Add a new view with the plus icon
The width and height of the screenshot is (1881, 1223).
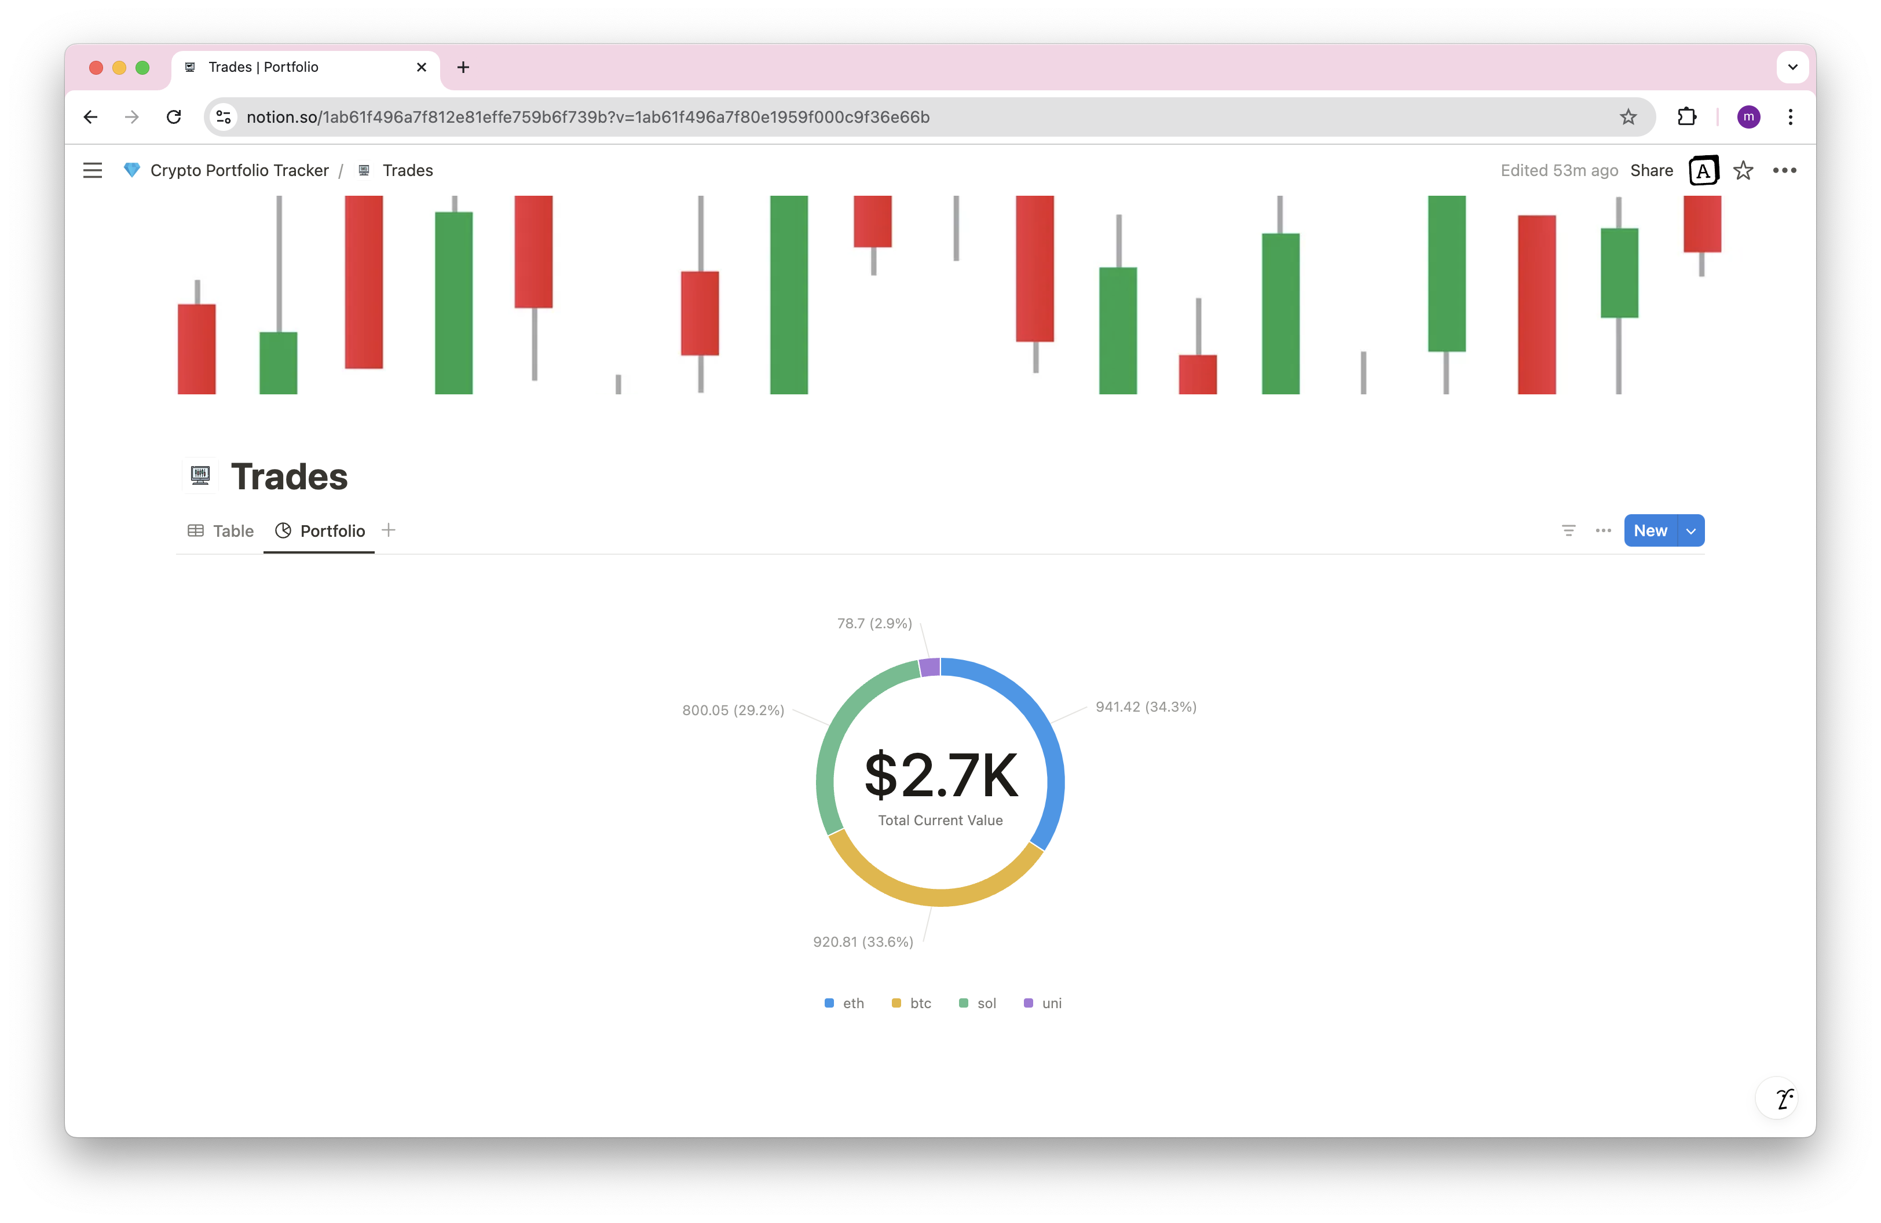click(388, 530)
